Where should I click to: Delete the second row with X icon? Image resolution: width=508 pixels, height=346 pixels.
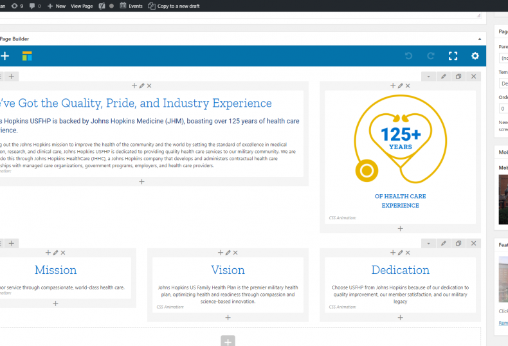[x=474, y=243]
